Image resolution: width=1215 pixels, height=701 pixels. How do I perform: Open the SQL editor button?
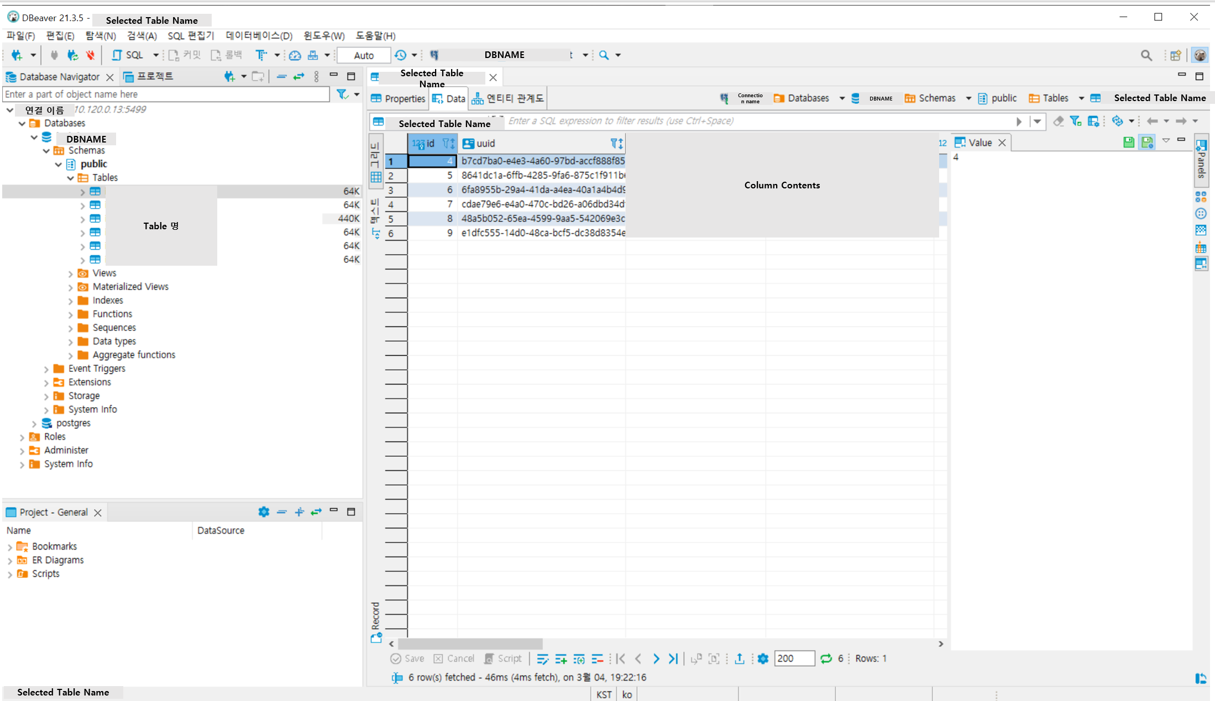tap(128, 55)
